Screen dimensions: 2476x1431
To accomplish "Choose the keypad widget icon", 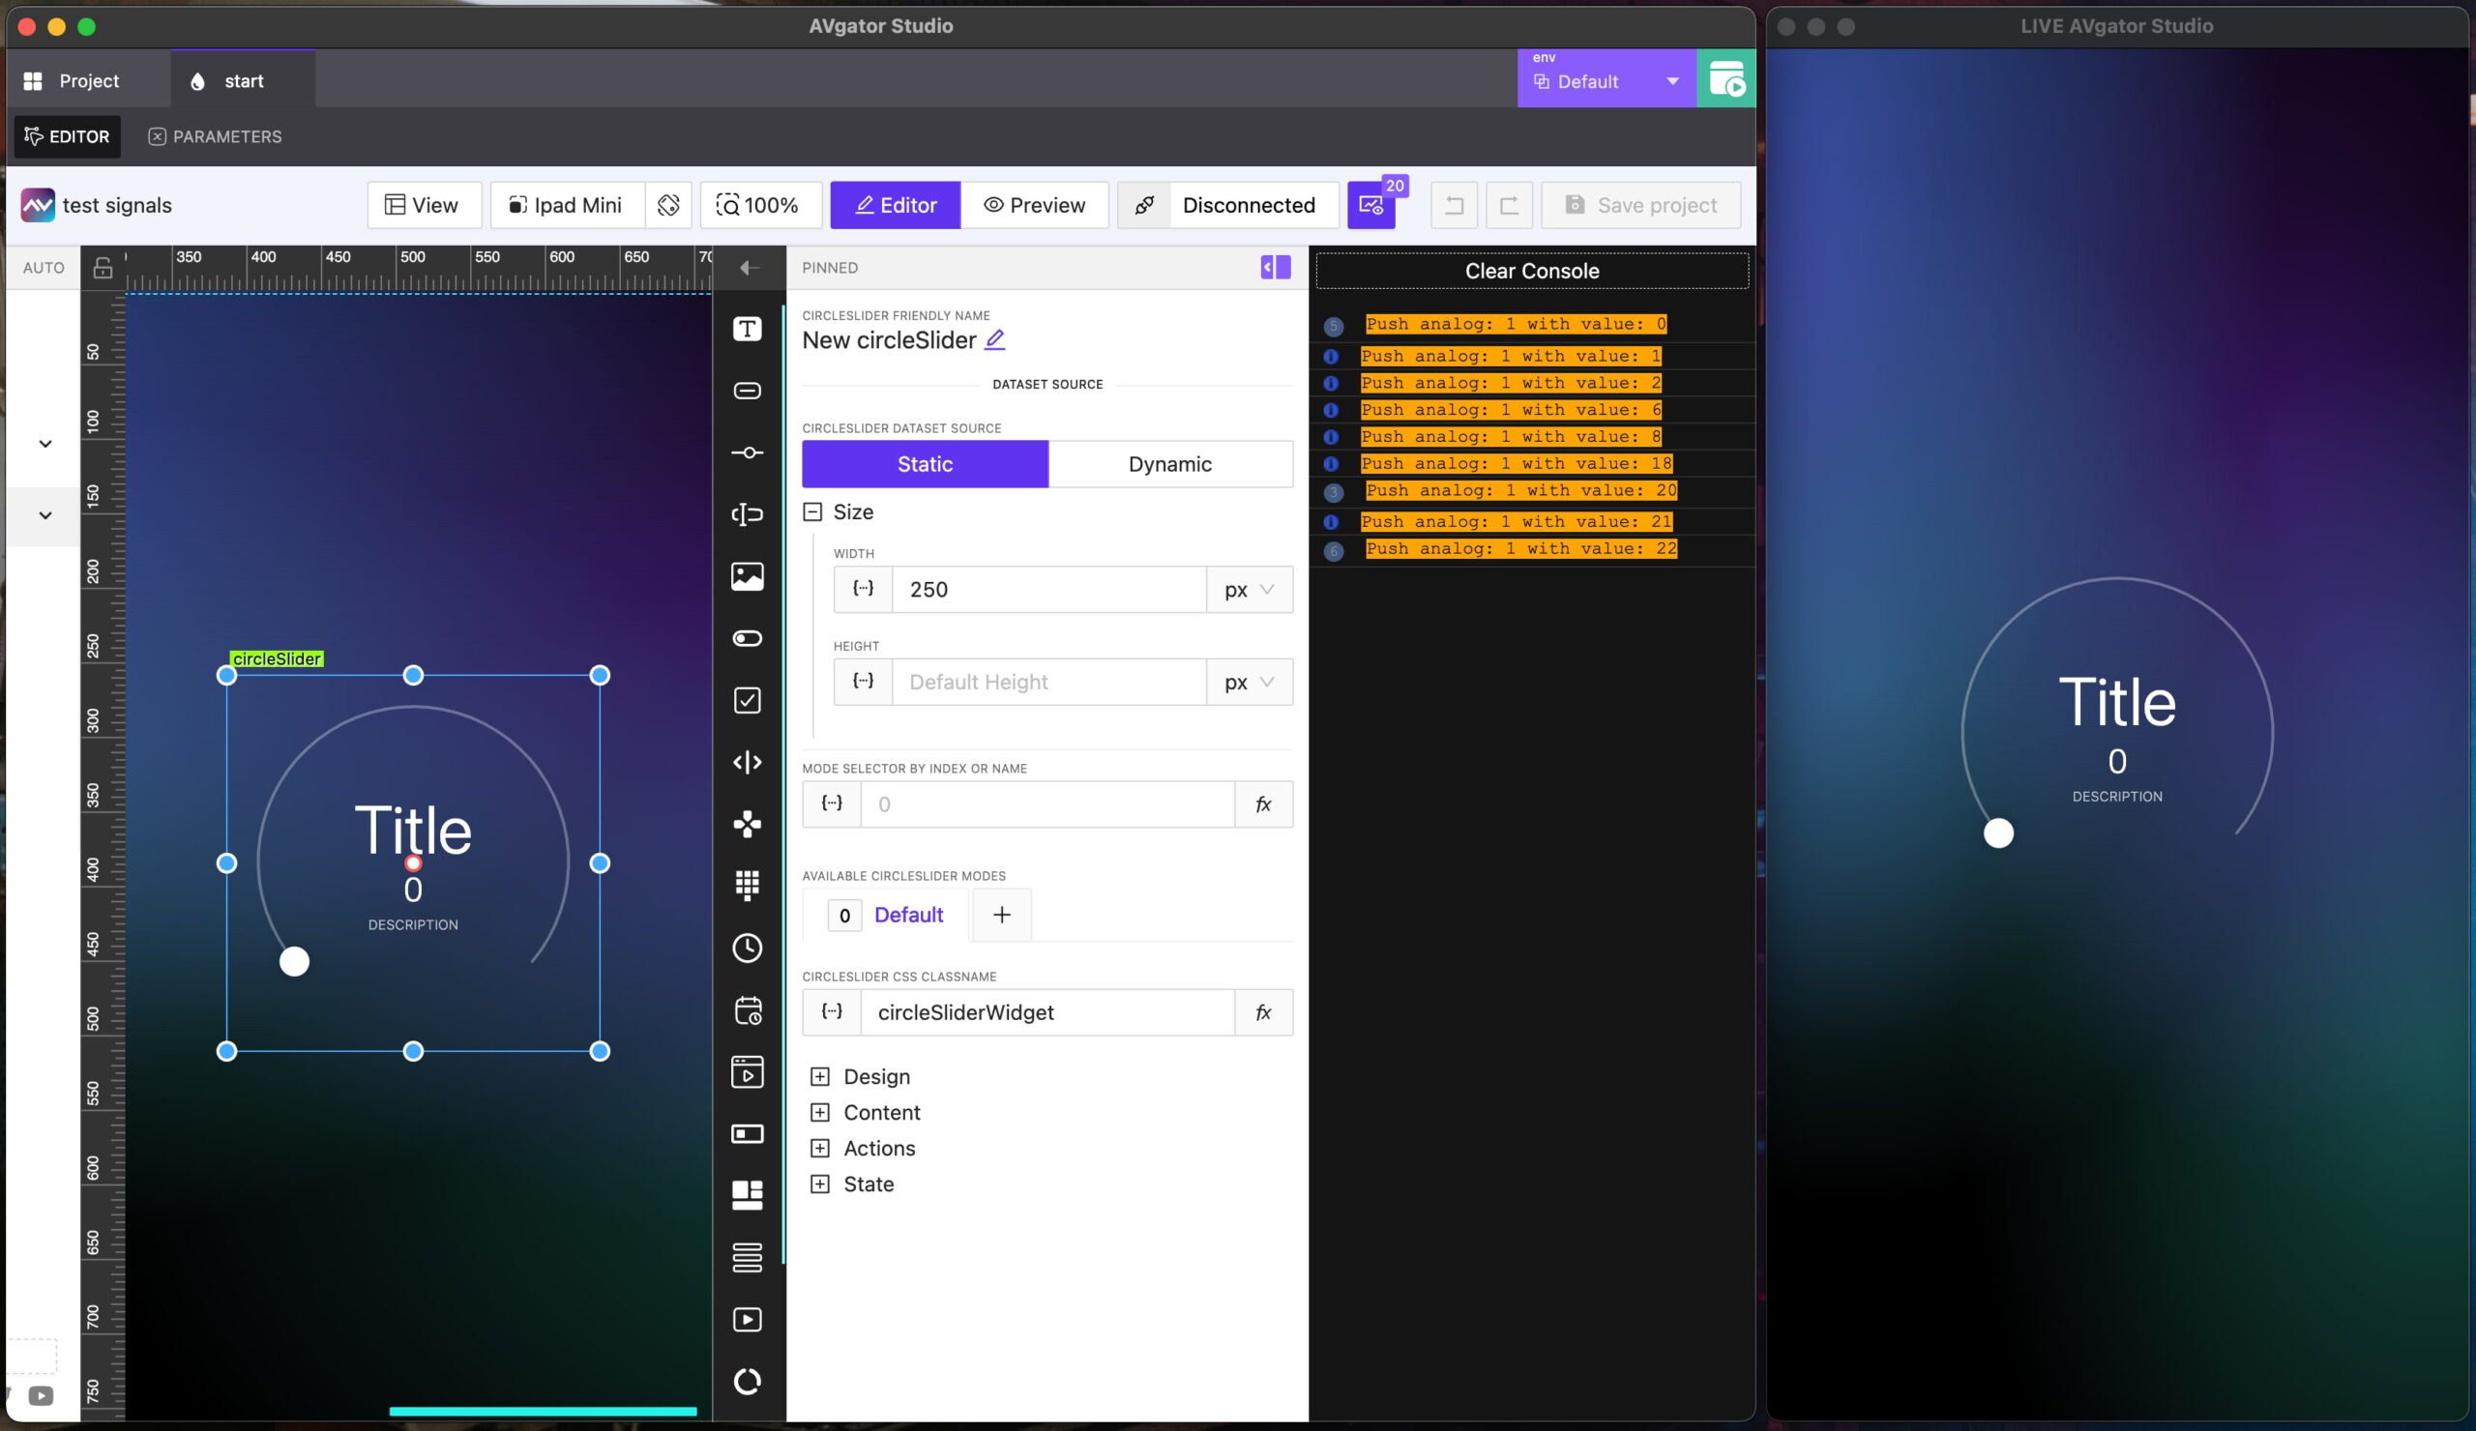I will click(x=747, y=885).
